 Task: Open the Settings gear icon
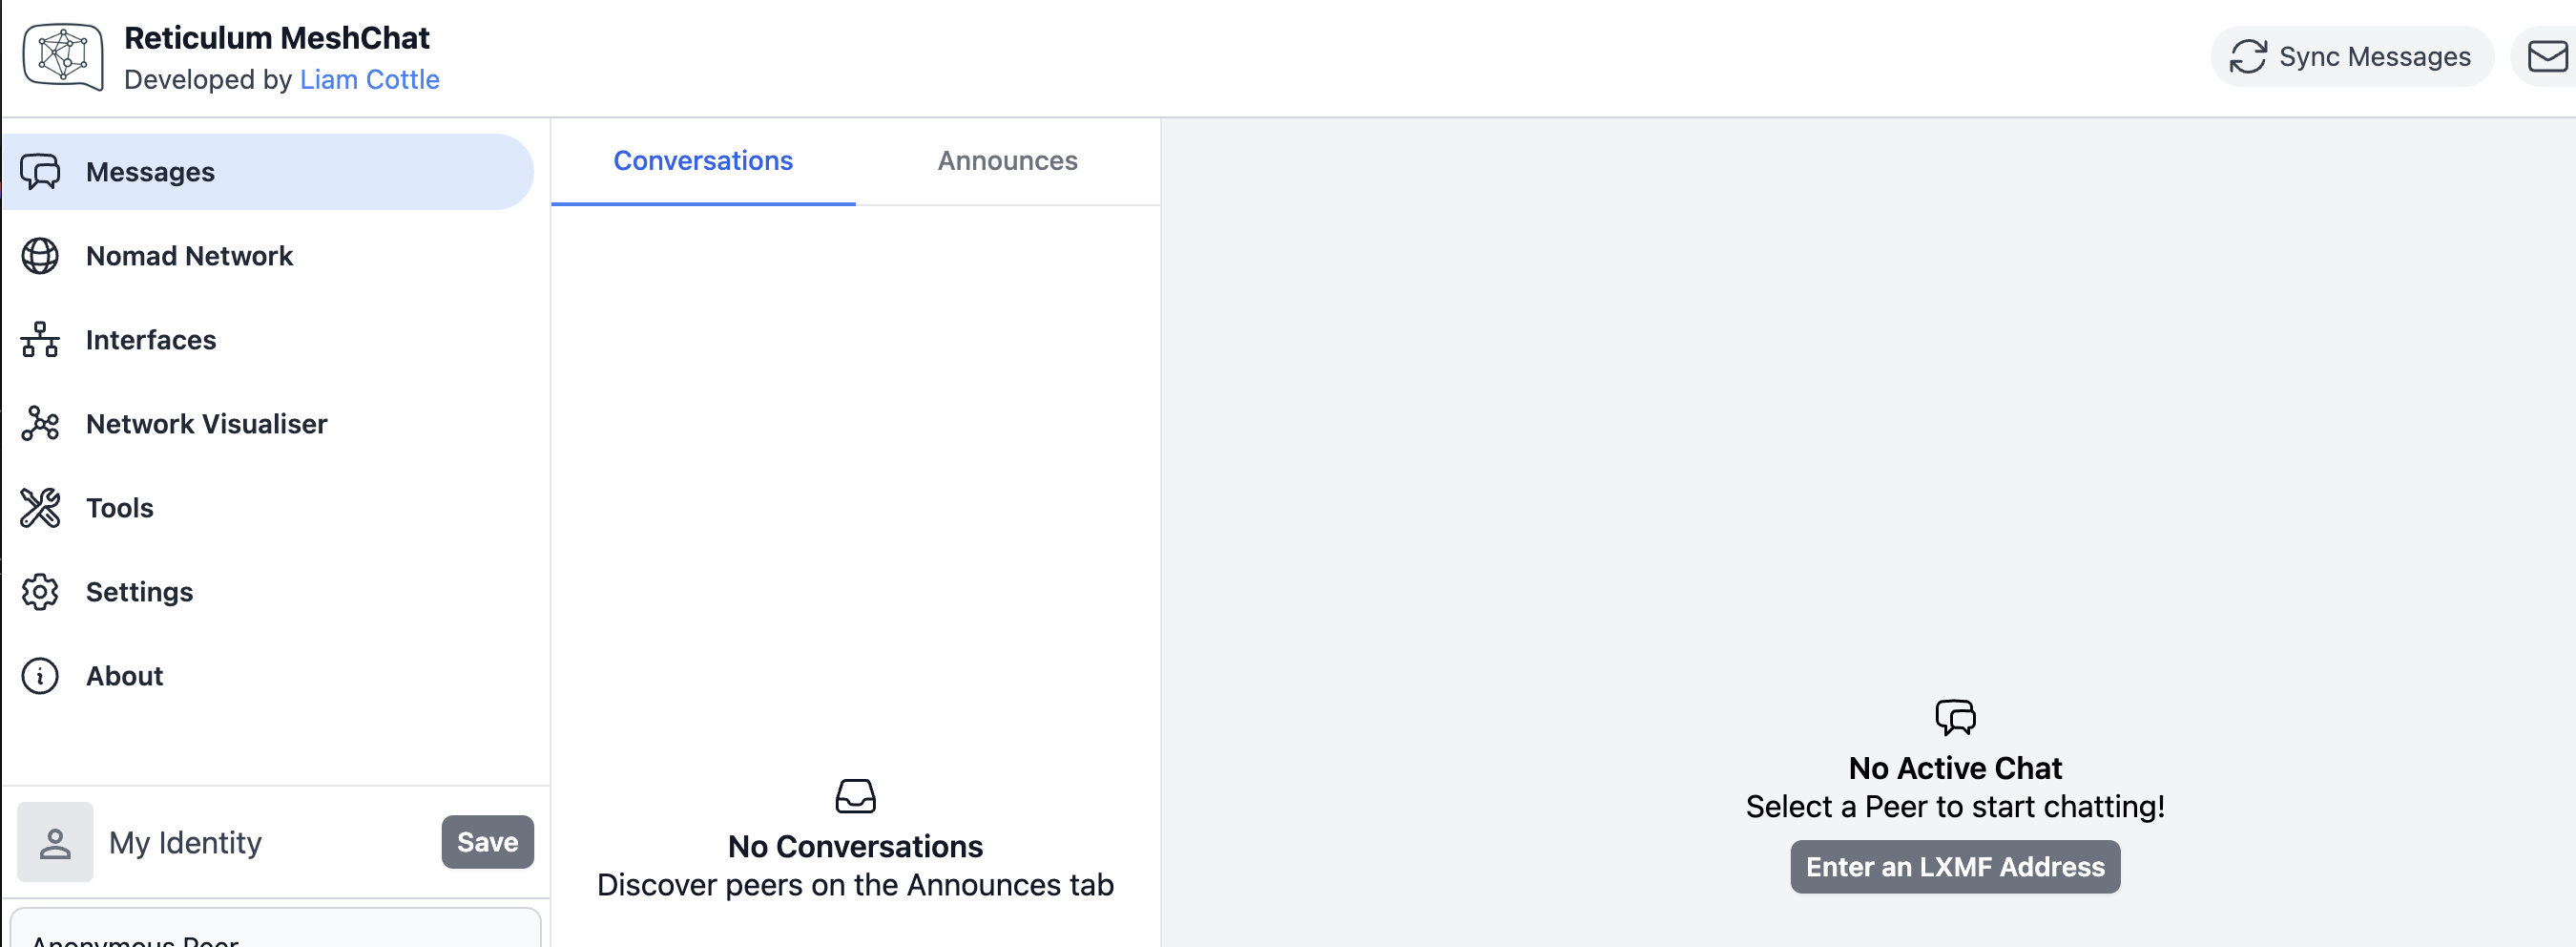pos(40,593)
